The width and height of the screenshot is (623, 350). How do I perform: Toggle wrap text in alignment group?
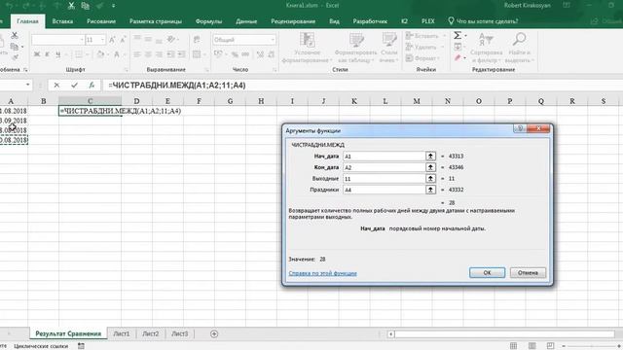pos(197,39)
